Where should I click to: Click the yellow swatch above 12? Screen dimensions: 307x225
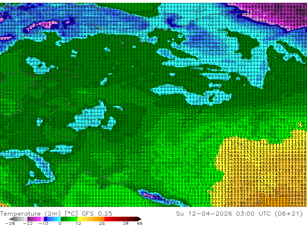pos(79,219)
